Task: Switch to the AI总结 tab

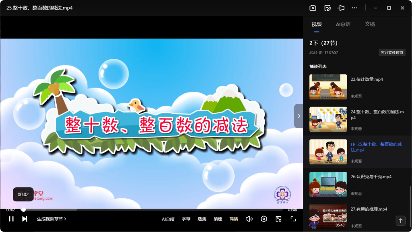Action: tap(343, 24)
